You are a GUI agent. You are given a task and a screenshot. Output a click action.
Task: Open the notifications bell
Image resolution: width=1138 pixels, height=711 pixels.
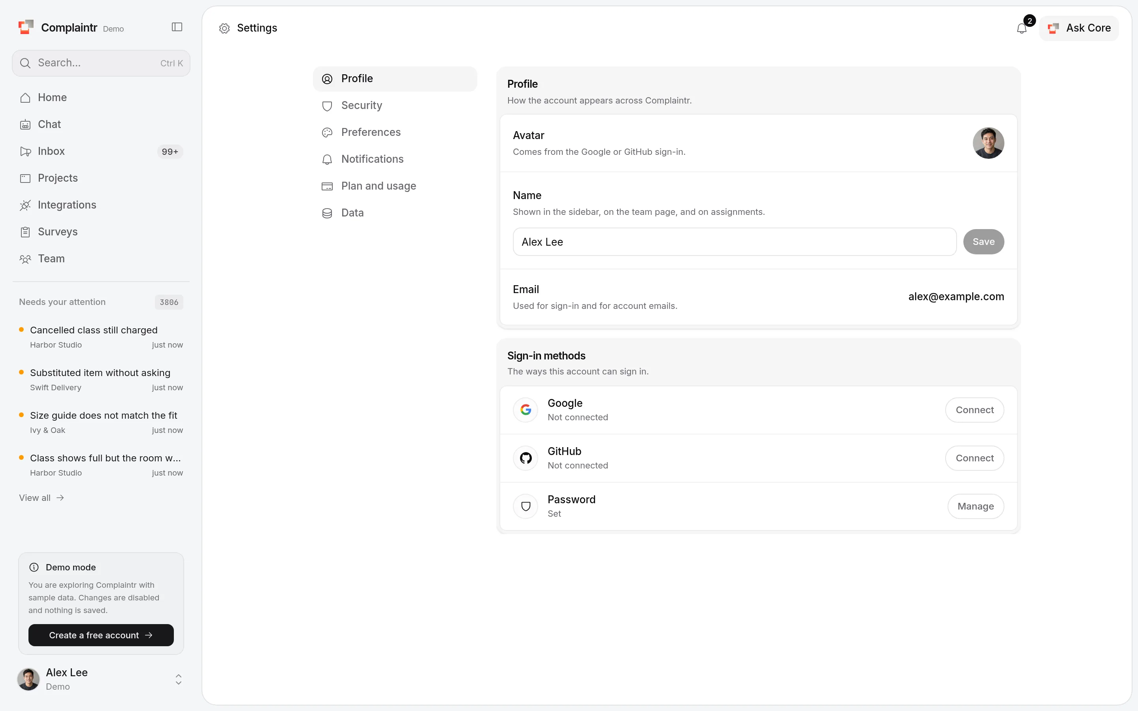(x=1021, y=28)
